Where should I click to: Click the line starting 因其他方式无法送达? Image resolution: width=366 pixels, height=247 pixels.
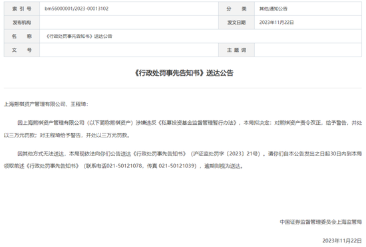pyautogui.click(x=190, y=153)
